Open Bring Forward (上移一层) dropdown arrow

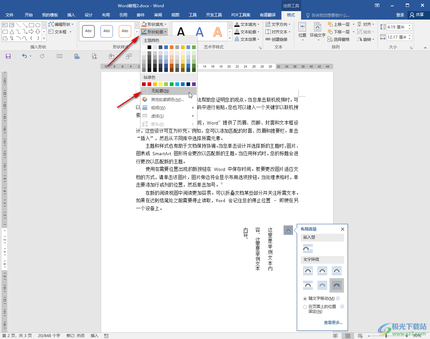353,24
